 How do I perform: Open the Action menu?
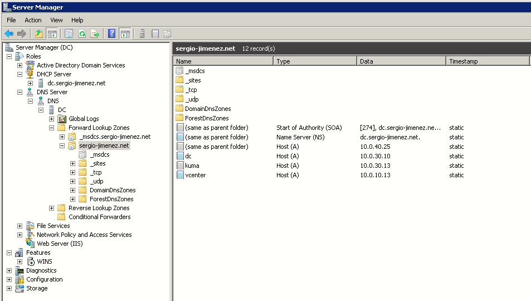(x=33, y=20)
